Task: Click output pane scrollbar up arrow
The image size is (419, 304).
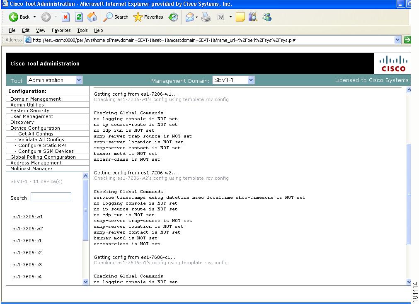Action: click(x=409, y=90)
